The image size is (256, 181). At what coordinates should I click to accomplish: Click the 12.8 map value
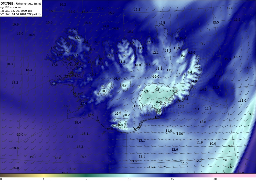coord(203,122)
